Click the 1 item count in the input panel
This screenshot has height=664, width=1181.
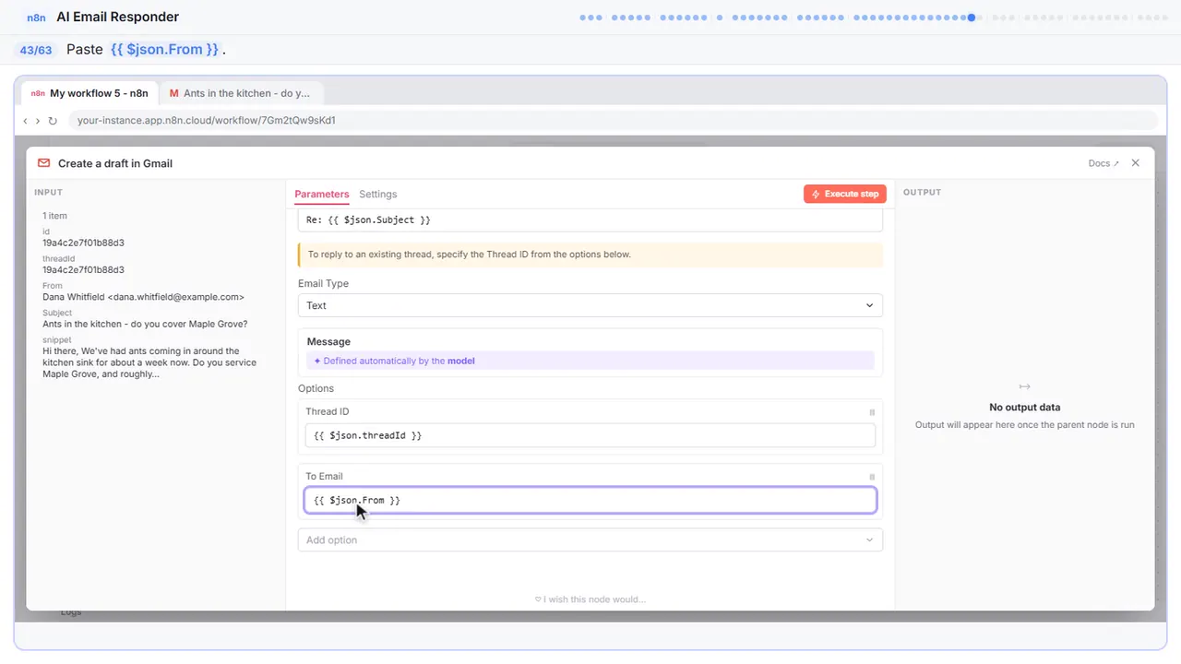click(x=54, y=216)
